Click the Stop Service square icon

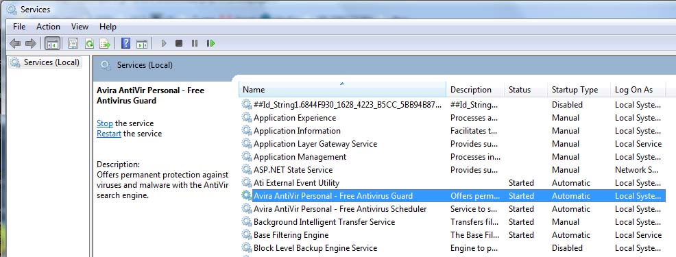point(179,43)
